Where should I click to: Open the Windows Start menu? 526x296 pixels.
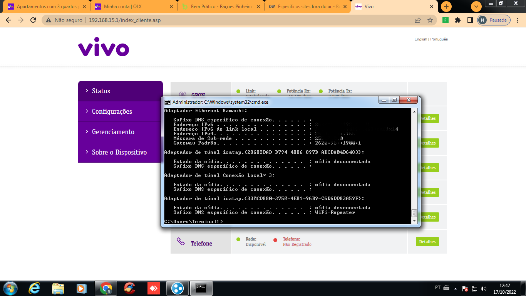[10, 288]
